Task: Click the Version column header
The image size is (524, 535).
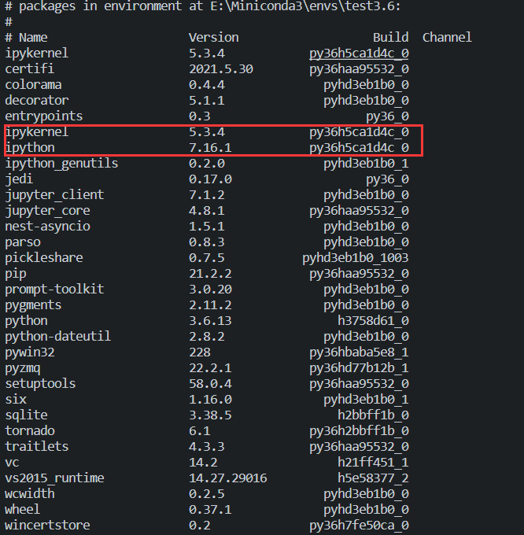Action: pyautogui.click(x=213, y=37)
